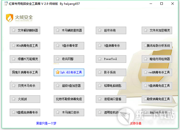Launch the 进程端口查看 tool
180x130 pixels.
point(111,99)
